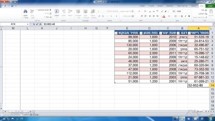The width and height of the screenshot is (215, 121).
Task: Click the font color red A swatch
Action: pos(164,16)
